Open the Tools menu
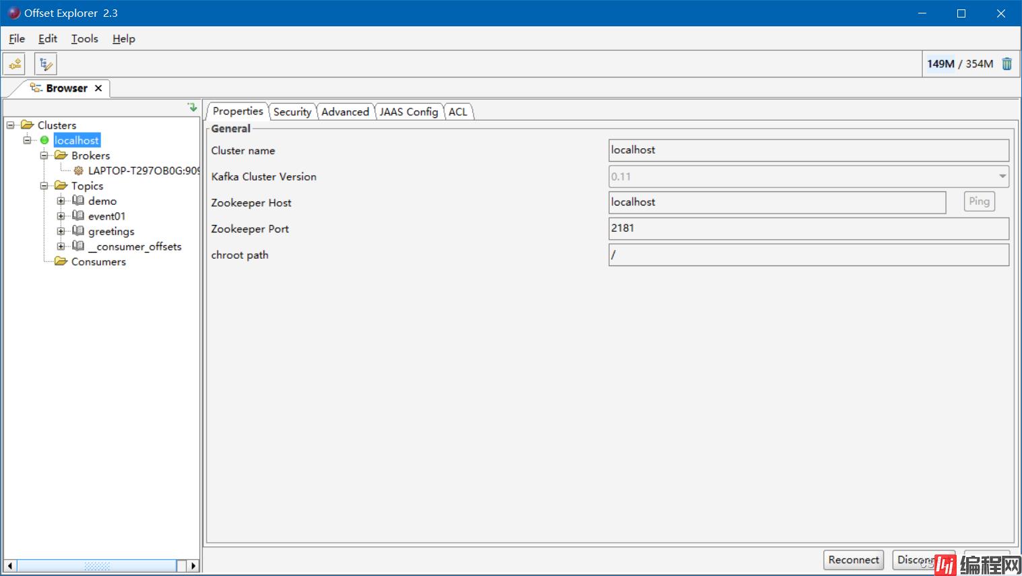This screenshot has width=1022, height=576. pyautogui.click(x=85, y=38)
